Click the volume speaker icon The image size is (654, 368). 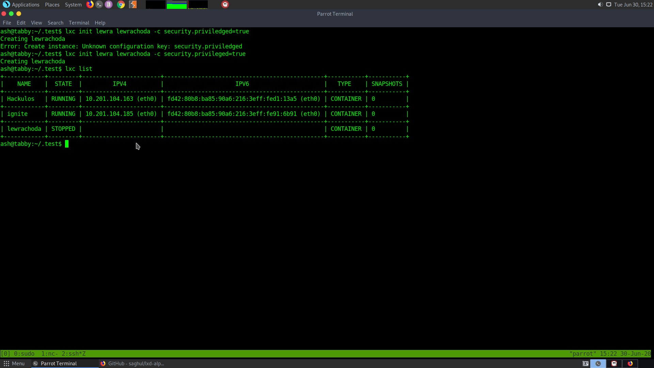coord(600,4)
